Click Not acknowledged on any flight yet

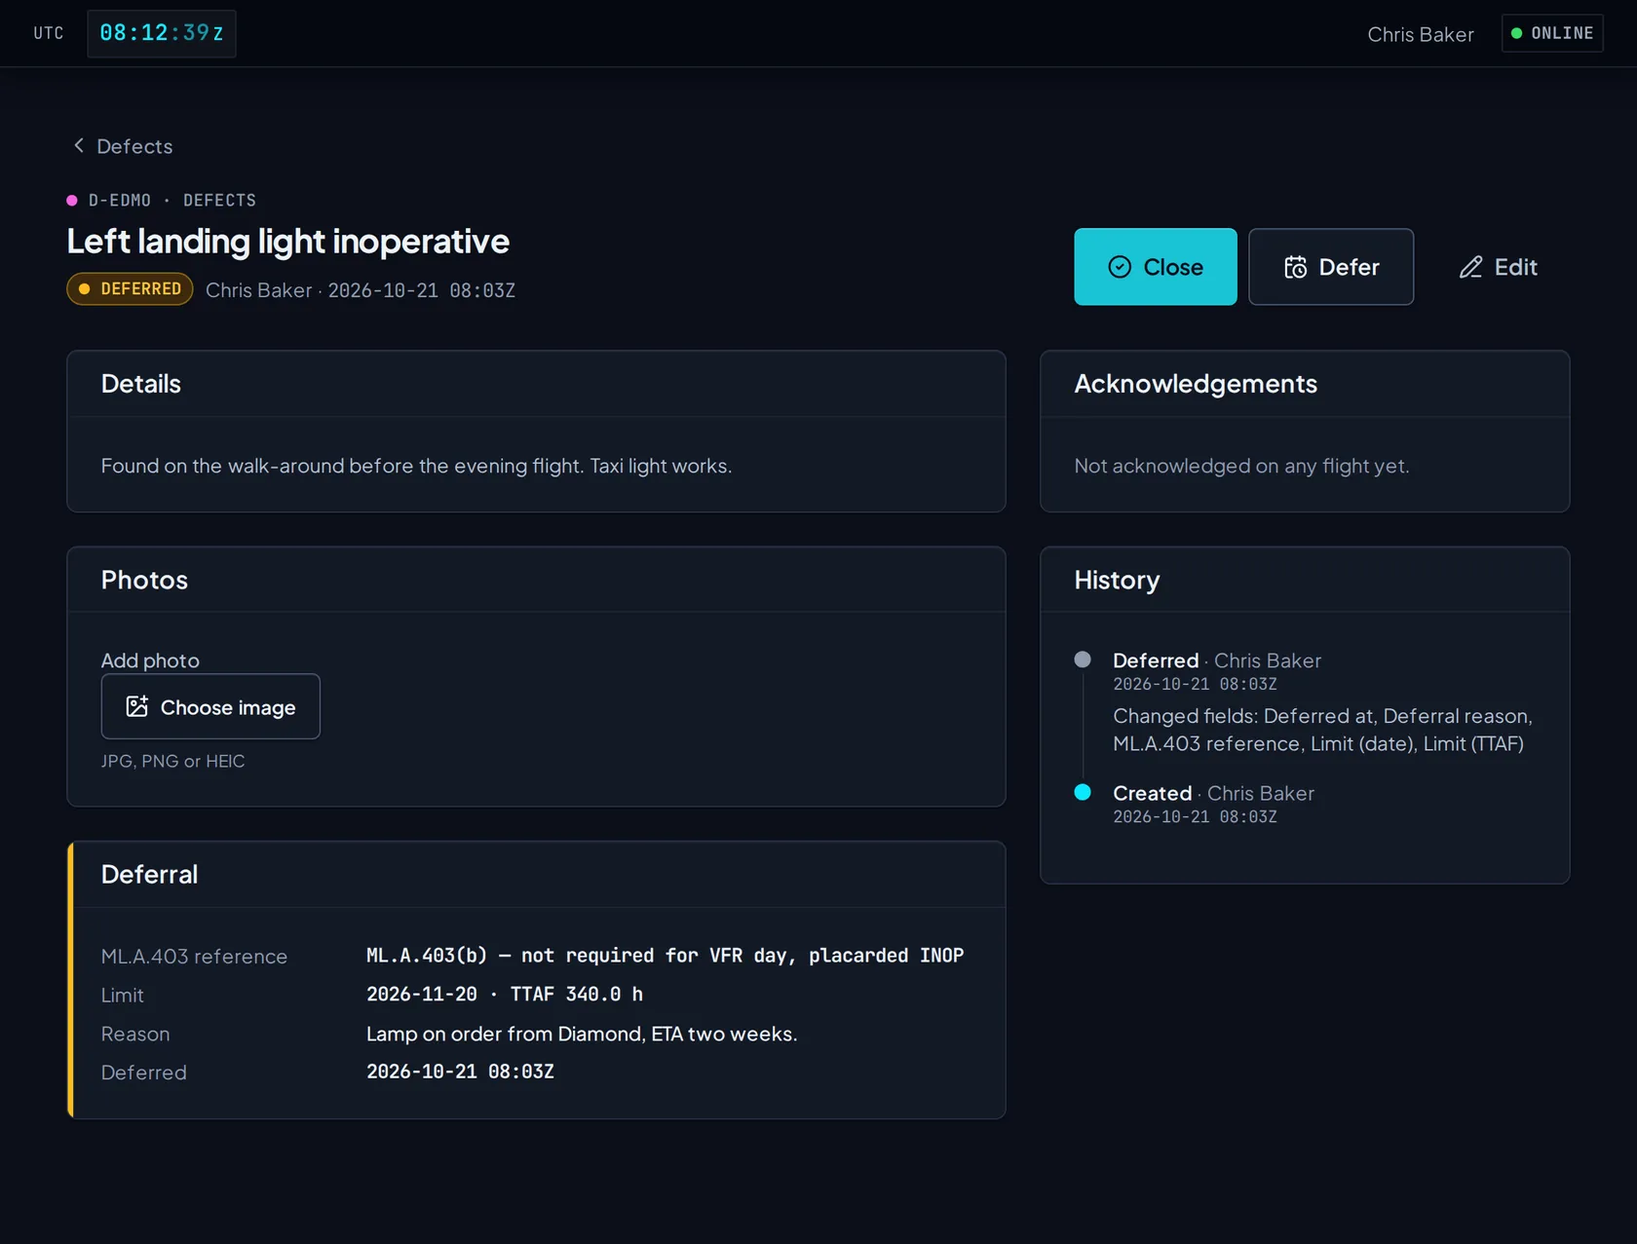point(1241,466)
